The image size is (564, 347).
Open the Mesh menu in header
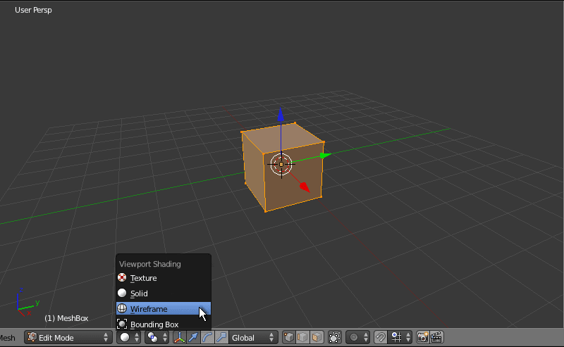coord(8,338)
